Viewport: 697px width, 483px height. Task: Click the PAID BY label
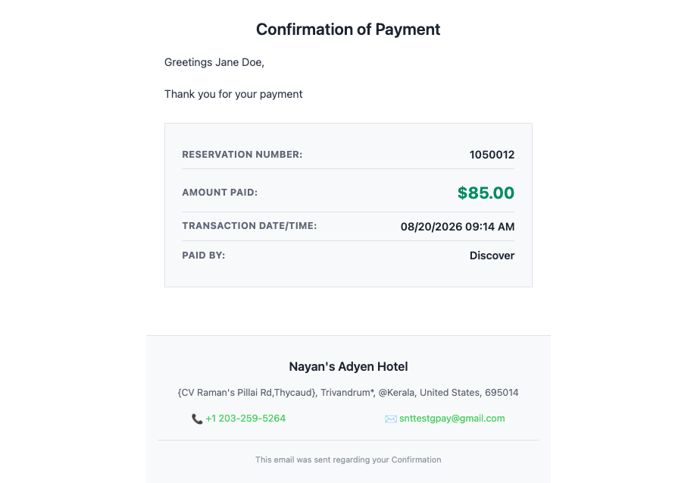204,256
